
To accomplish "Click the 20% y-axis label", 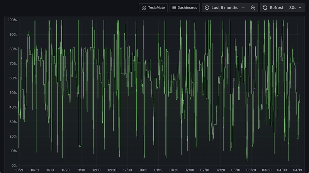I will 13,136.
